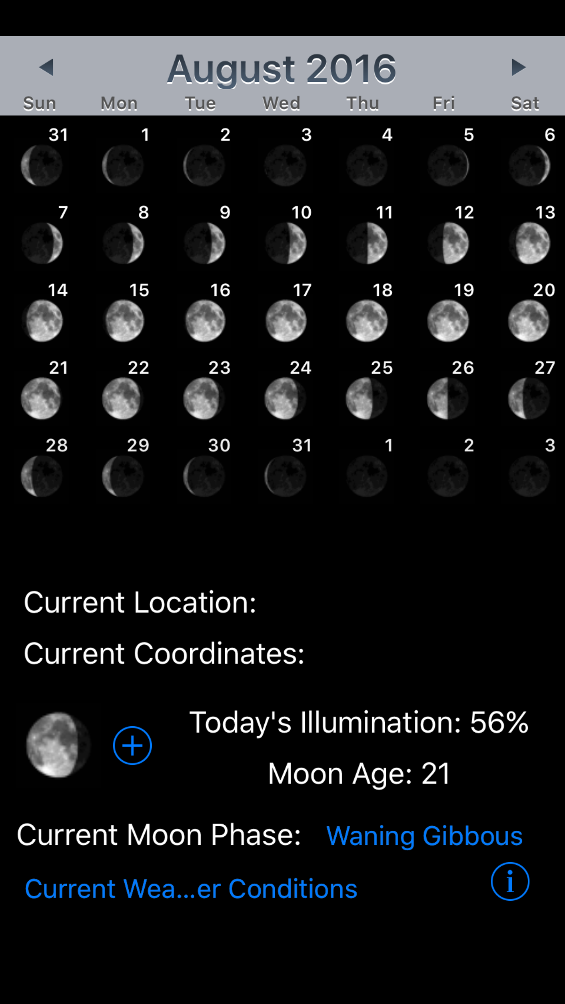Tap the blue plus circle icon
This screenshot has height=1004, width=565.
pos(132,745)
